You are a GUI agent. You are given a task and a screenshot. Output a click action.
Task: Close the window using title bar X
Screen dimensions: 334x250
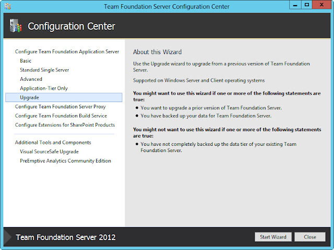click(321, 5)
